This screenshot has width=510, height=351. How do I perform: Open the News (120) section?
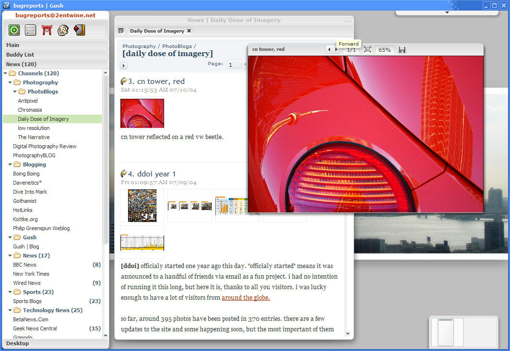(x=56, y=64)
